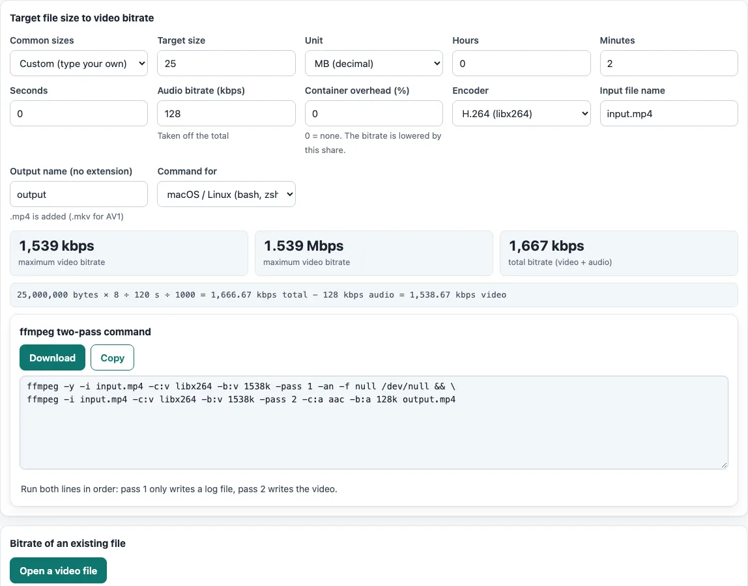Click the '0 = none' container overhead hint
The height and width of the screenshot is (586, 748).
click(373, 143)
